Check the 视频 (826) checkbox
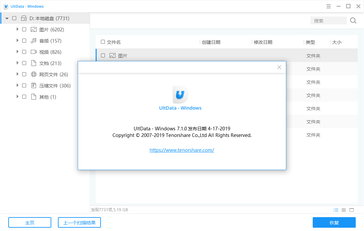The height and width of the screenshot is (231, 364). tap(24, 52)
